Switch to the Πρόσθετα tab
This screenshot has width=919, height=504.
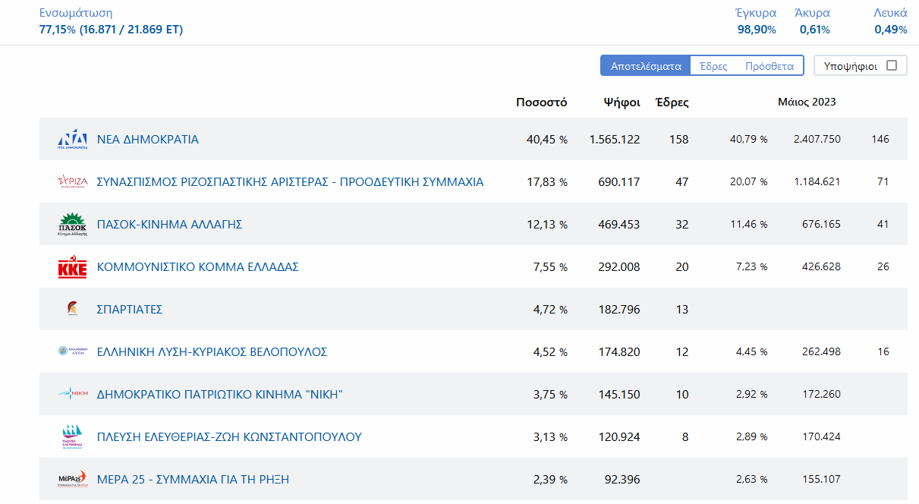tap(769, 66)
